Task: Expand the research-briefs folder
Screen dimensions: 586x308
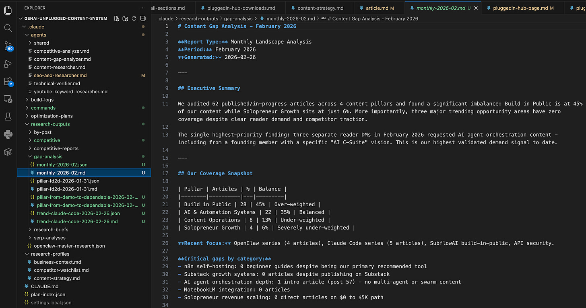Action: [30, 230]
